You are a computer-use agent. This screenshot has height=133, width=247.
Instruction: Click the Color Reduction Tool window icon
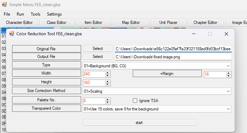[x=12, y=34]
